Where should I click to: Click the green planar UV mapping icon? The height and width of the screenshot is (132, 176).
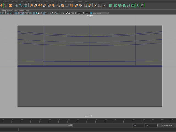click(x=111, y=5)
